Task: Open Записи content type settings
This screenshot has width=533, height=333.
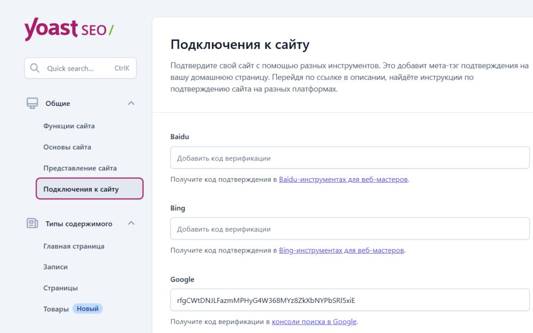Action: click(55, 267)
